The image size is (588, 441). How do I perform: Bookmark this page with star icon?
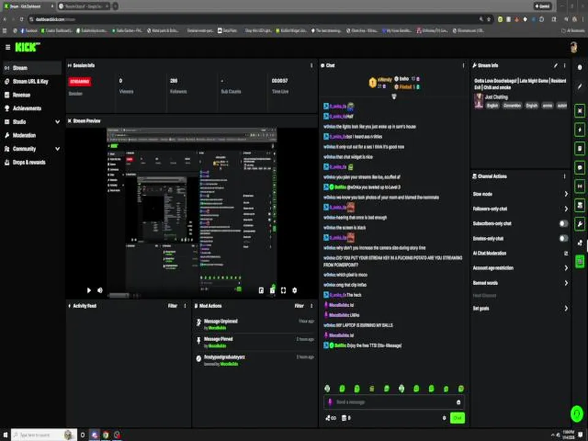[489, 19]
